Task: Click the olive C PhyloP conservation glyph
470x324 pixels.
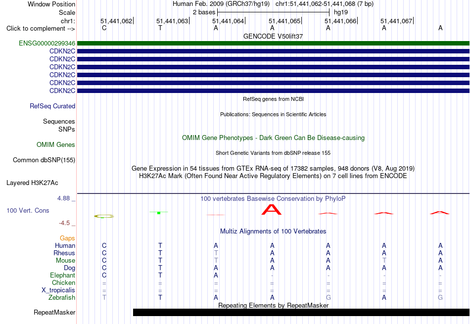Action: tap(104, 216)
